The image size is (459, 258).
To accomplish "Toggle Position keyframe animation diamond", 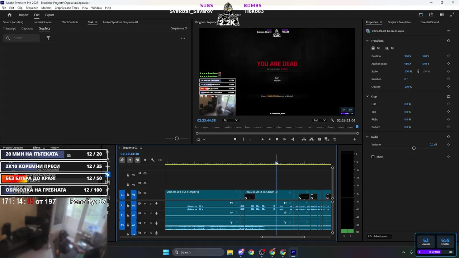I will click(x=448, y=56).
